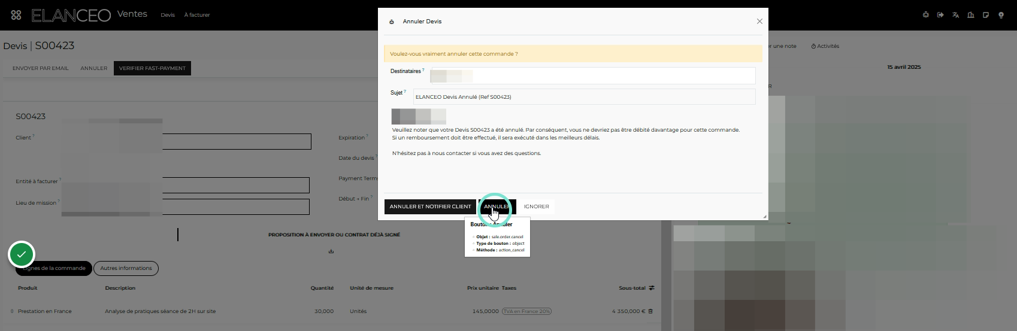Sort by the Description column header
The height and width of the screenshot is (331, 1017).
[120, 288]
